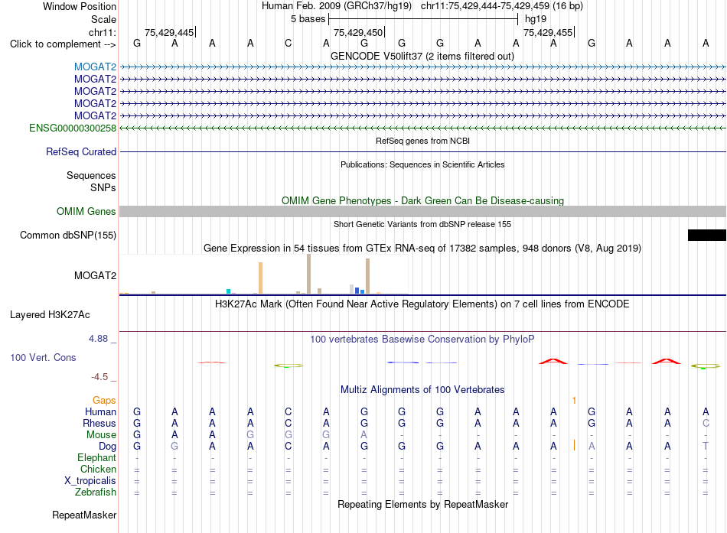
Task: Open the ENSG00000300258 gene label
Action: pyautogui.click(x=73, y=128)
